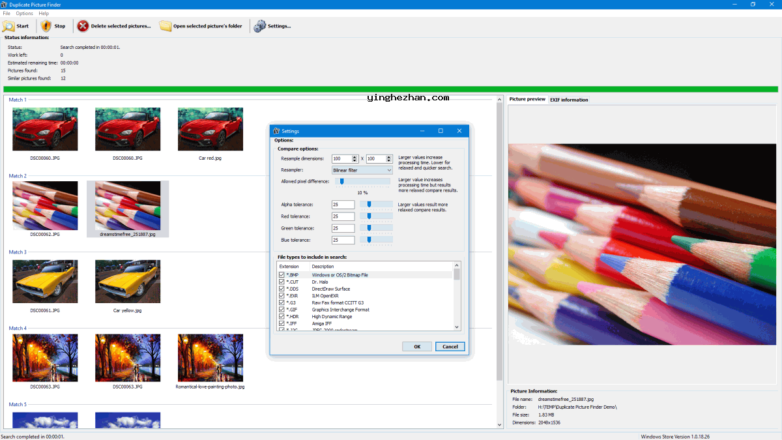Screen dimensions: 782x440
Task: Click the first Resample dimensions spinner arrows
Action: tap(355, 158)
